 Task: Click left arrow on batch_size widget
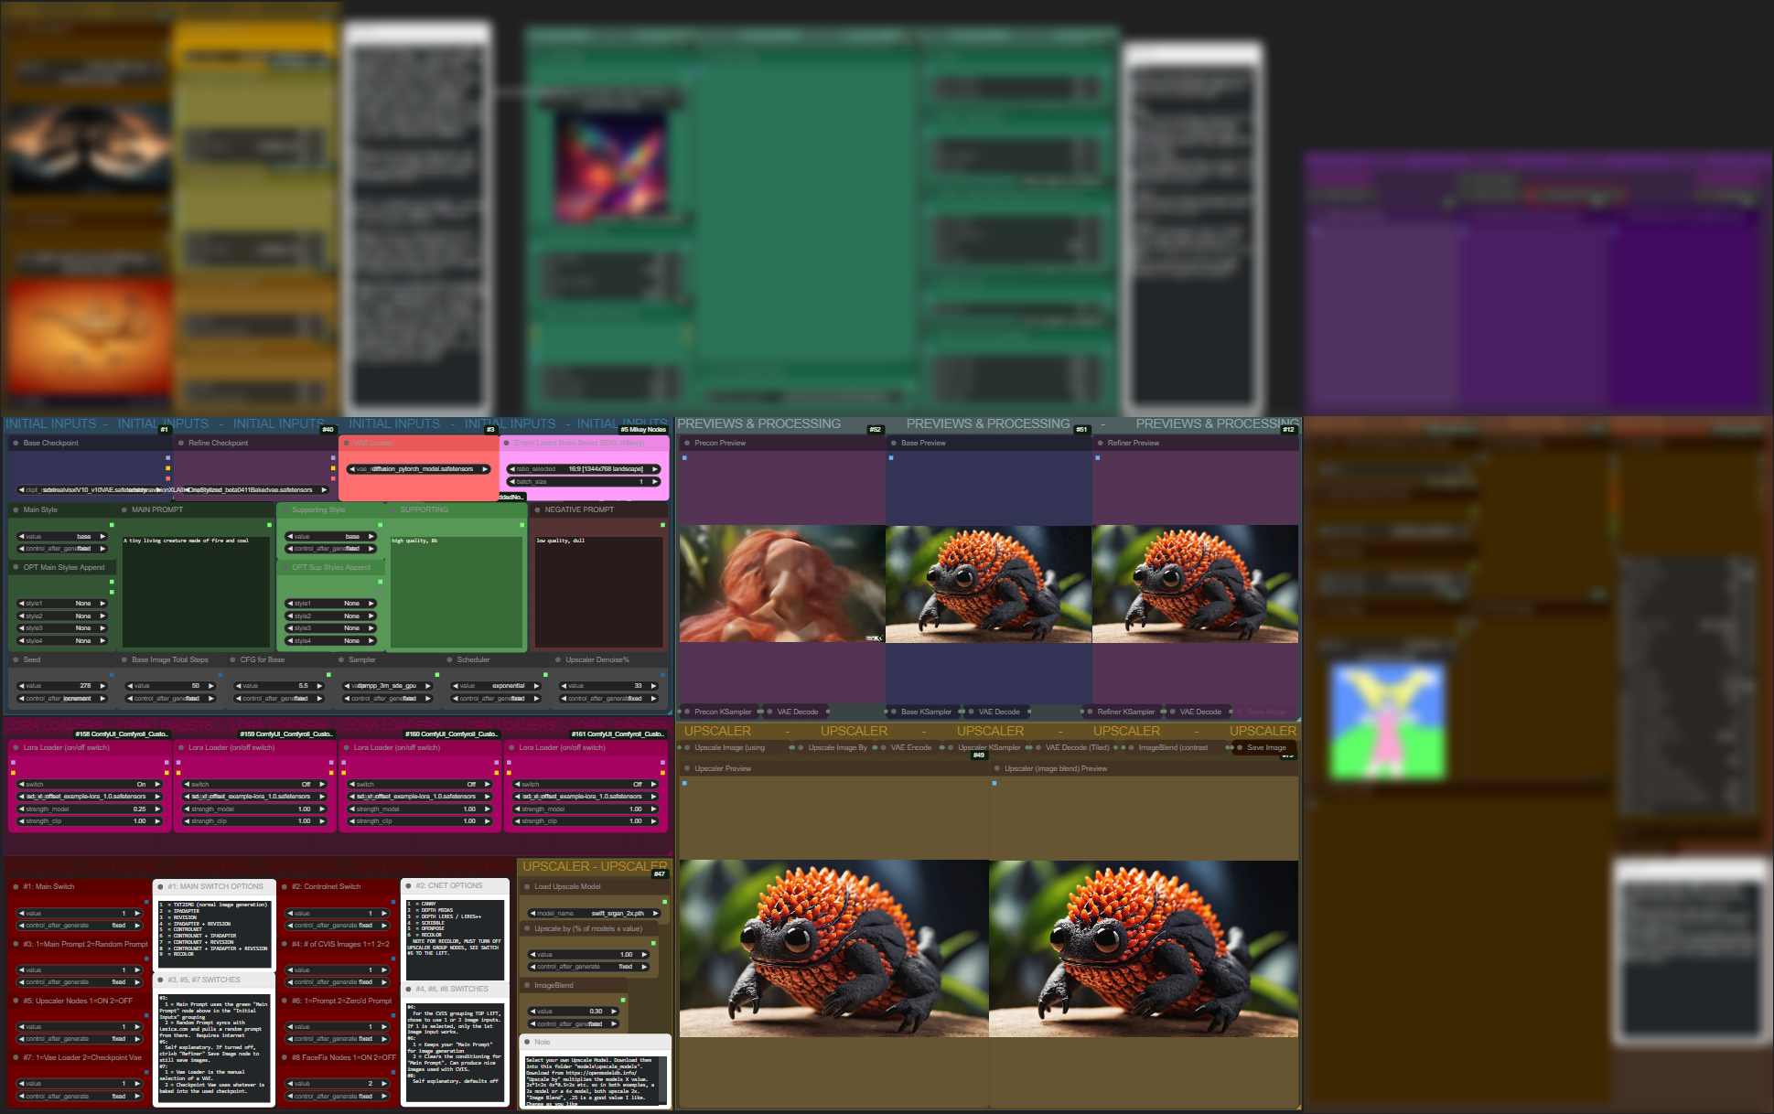(511, 482)
